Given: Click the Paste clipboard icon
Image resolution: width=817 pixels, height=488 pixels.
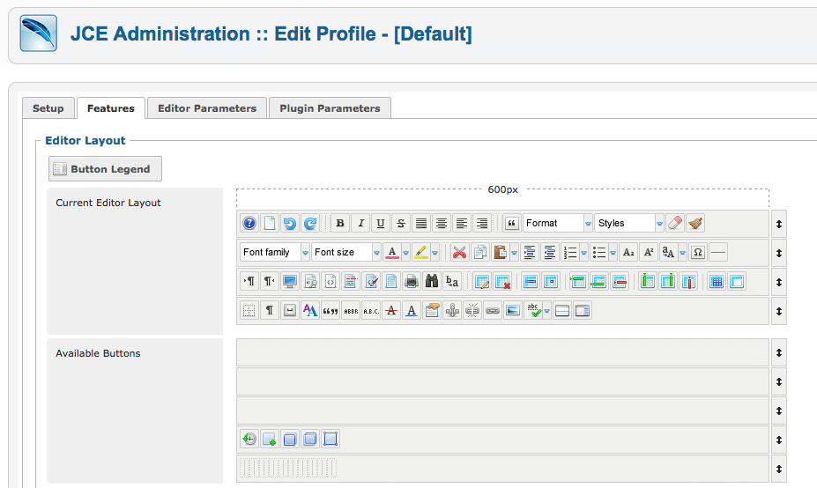Looking at the screenshot, I should point(500,253).
